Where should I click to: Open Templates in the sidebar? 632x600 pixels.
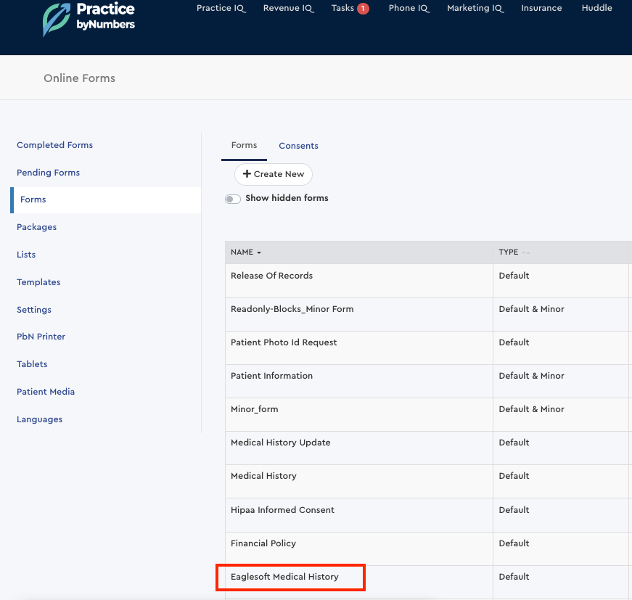(x=38, y=282)
